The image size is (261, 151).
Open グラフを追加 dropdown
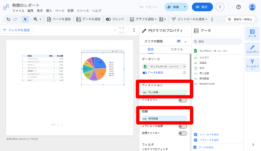coord(143,19)
